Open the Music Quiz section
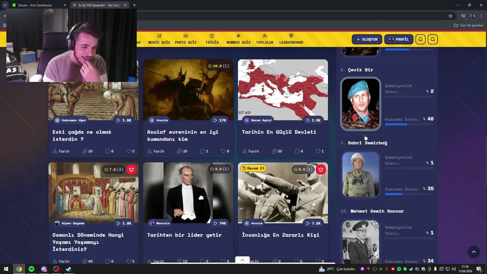 point(159,39)
